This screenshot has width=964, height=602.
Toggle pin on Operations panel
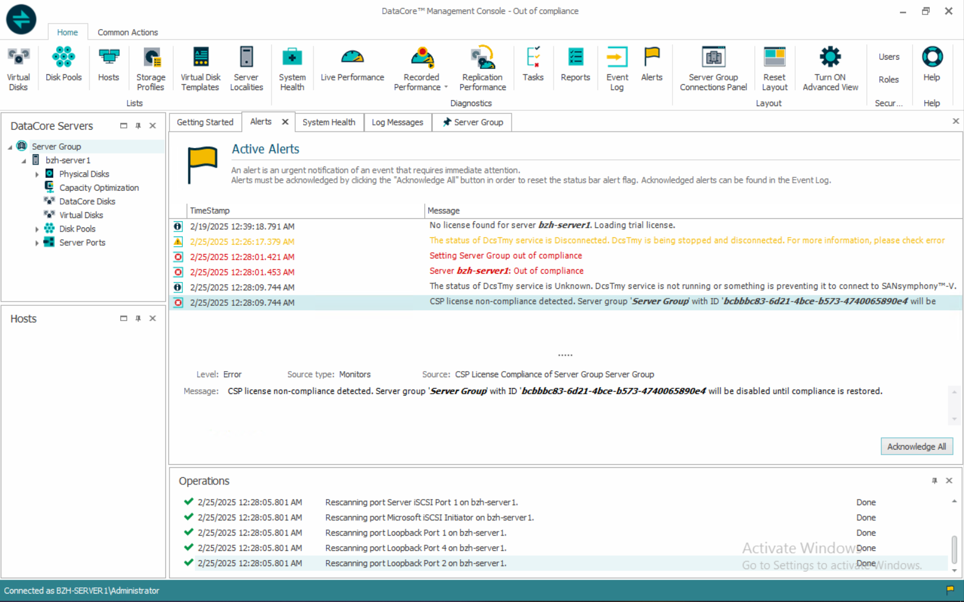934,481
